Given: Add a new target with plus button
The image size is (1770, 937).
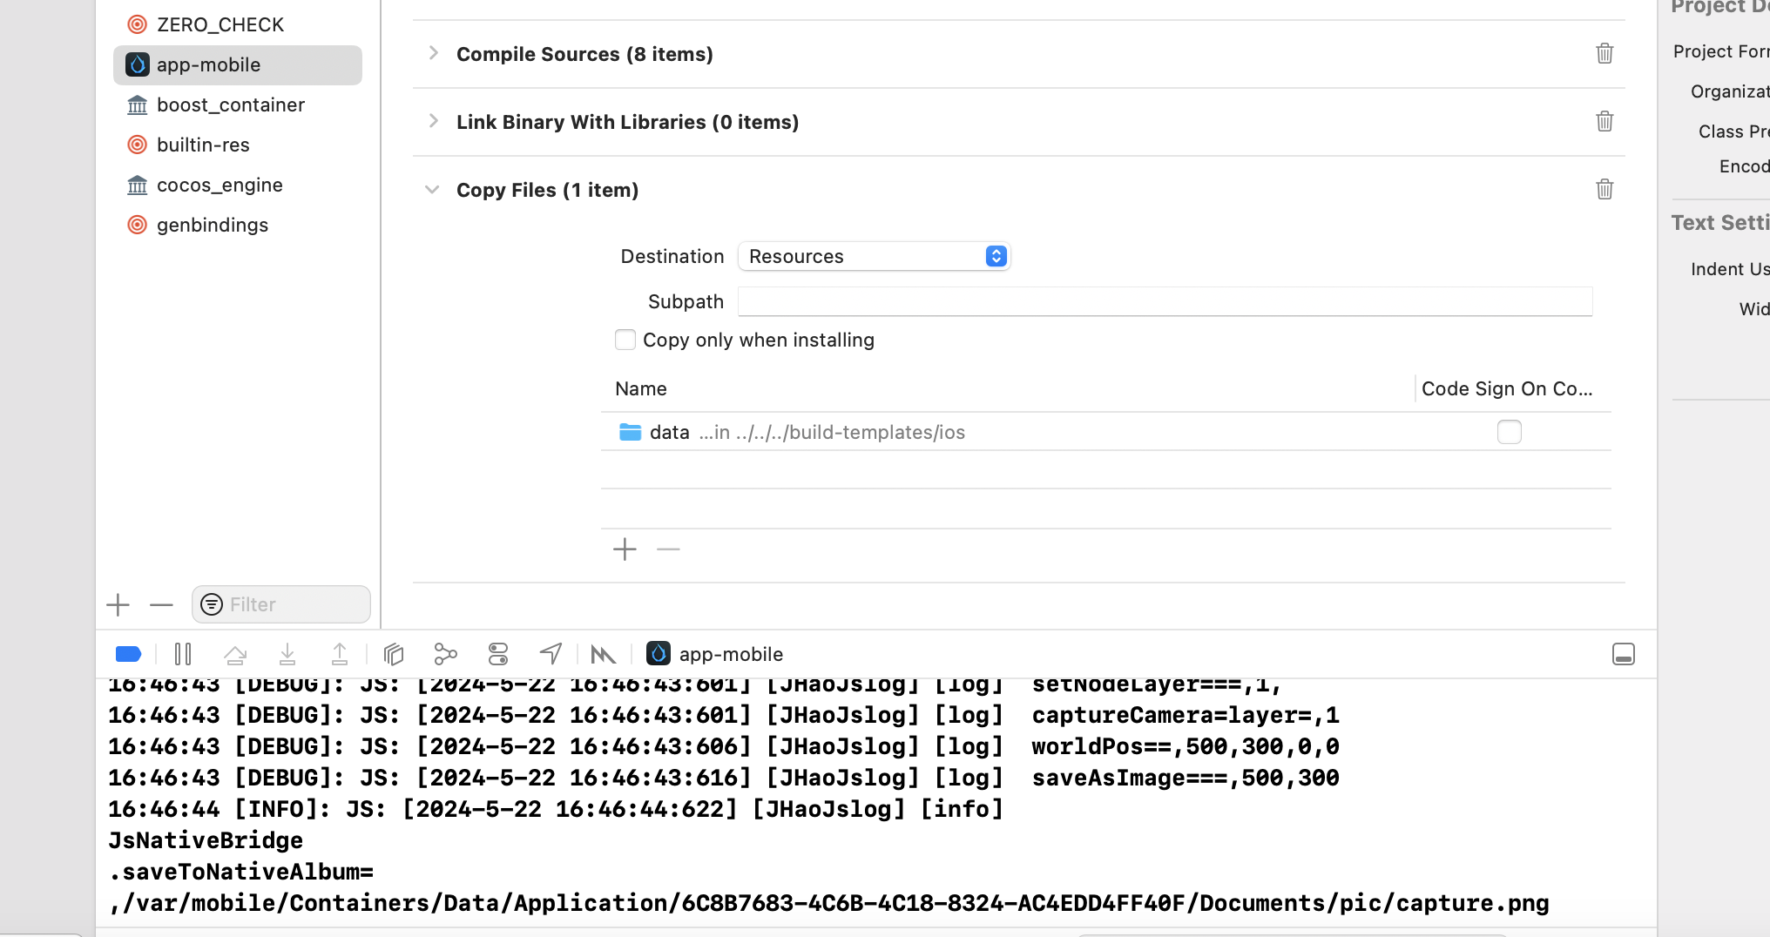Looking at the screenshot, I should [118, 604].
